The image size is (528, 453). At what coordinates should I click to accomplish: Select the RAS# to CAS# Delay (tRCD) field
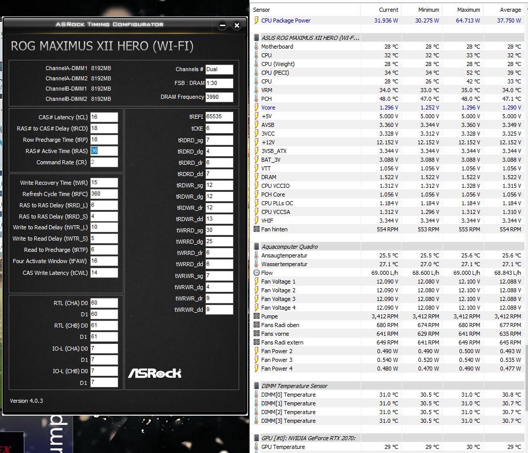tap(104, 128)
